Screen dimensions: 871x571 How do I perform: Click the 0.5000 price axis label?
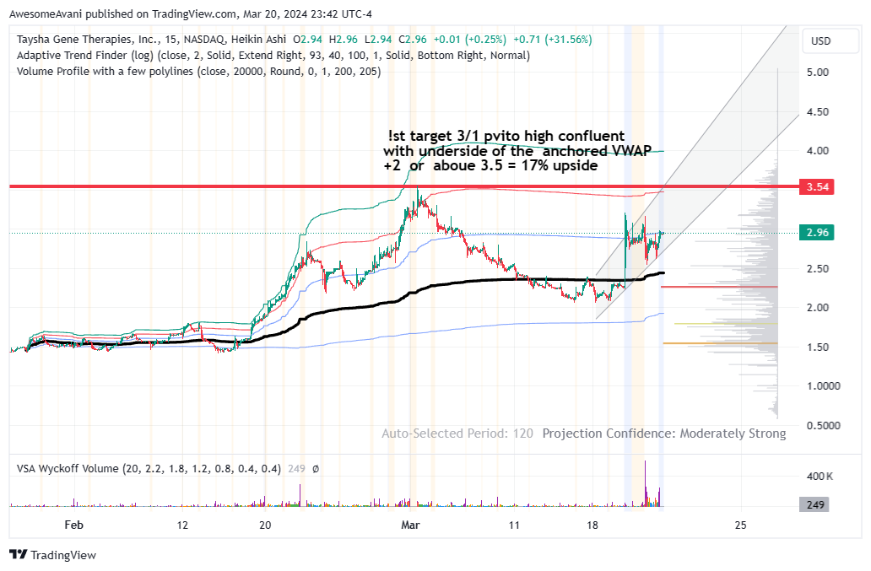tap(823, 426)
